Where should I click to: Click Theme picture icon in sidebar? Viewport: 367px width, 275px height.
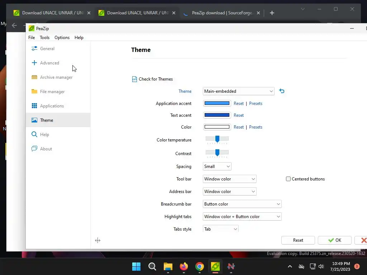click(x=34, y=120)
